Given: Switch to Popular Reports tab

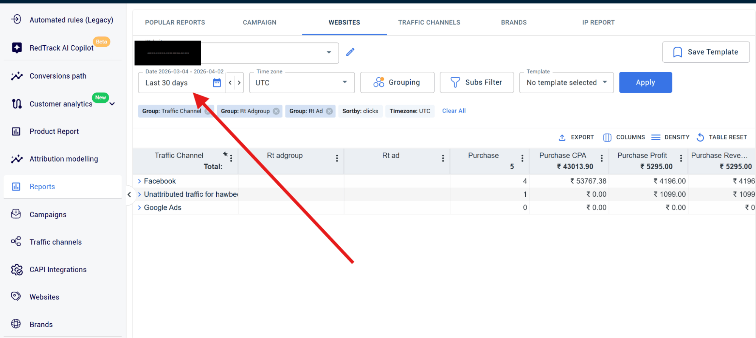Looking at the screenshot, I should point(175,23).
